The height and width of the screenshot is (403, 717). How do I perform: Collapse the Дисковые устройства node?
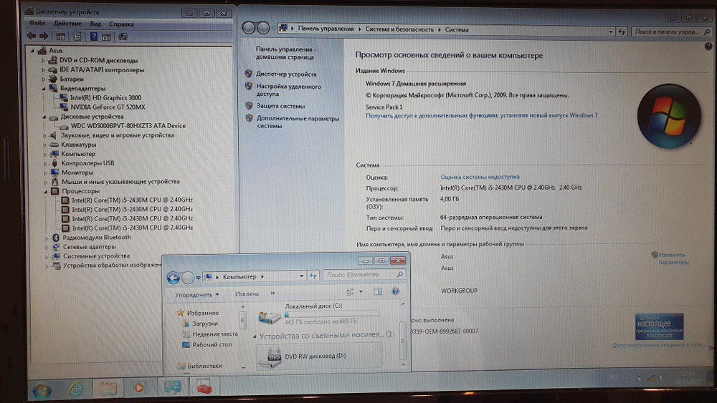[44, 117]
